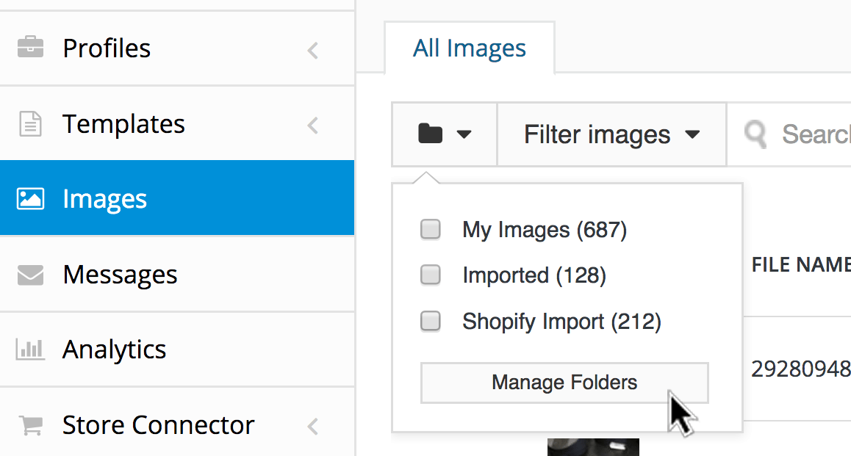Screen dimensions: 851x456
Task: Check the Imported (128) folder checkbox
Action: [x=430, y=275]
